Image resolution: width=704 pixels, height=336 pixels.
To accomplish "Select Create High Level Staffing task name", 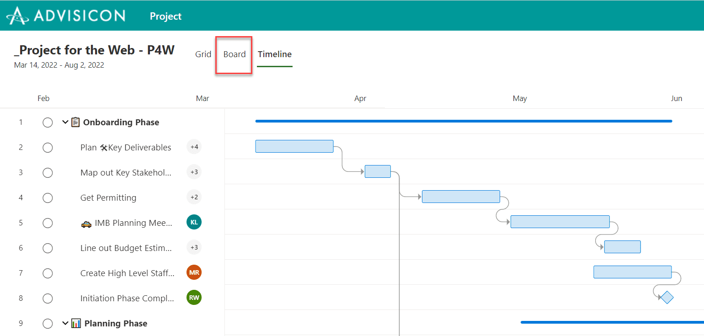I will tap(128, 273).
